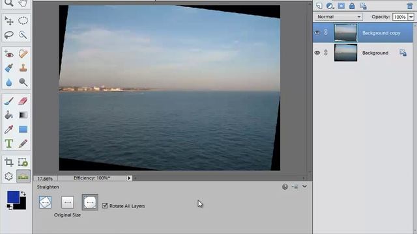
Task: Choose Grow or Shrink canvas option
Action: click(x=45, y=202)
